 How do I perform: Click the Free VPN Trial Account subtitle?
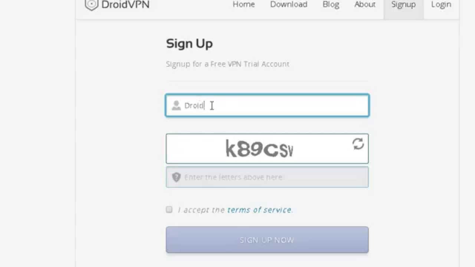(x=227, y=64)
